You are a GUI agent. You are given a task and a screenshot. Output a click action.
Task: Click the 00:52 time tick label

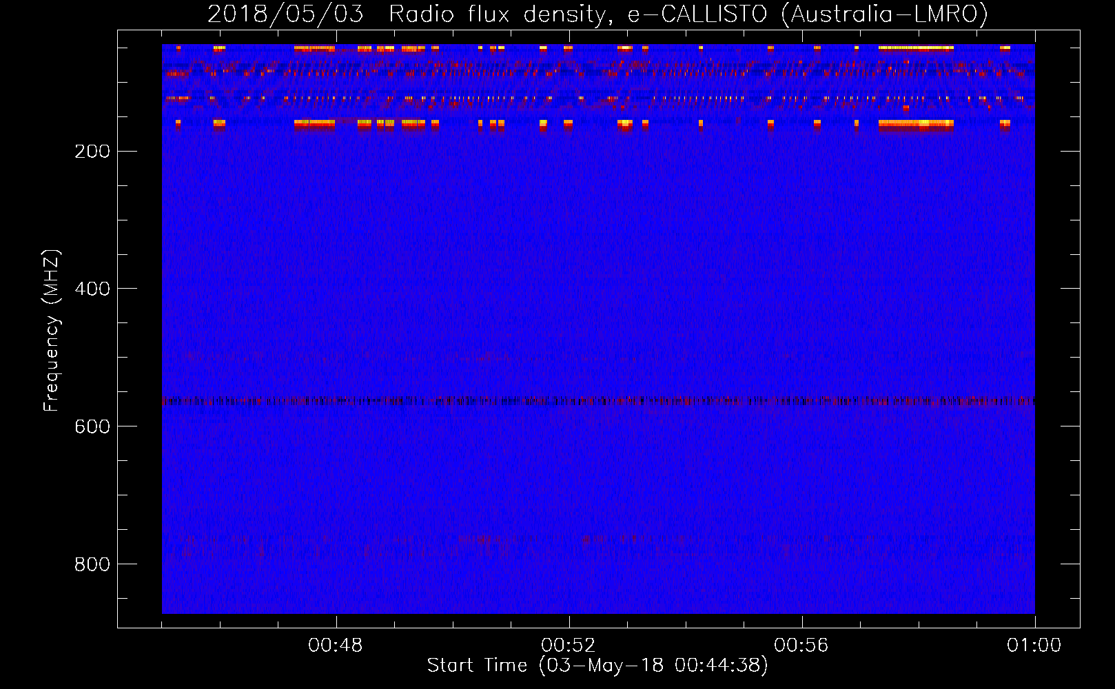point(569,646)
